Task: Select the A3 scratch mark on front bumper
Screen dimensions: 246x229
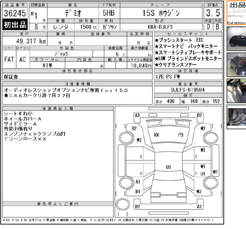Action: (137, 115)
